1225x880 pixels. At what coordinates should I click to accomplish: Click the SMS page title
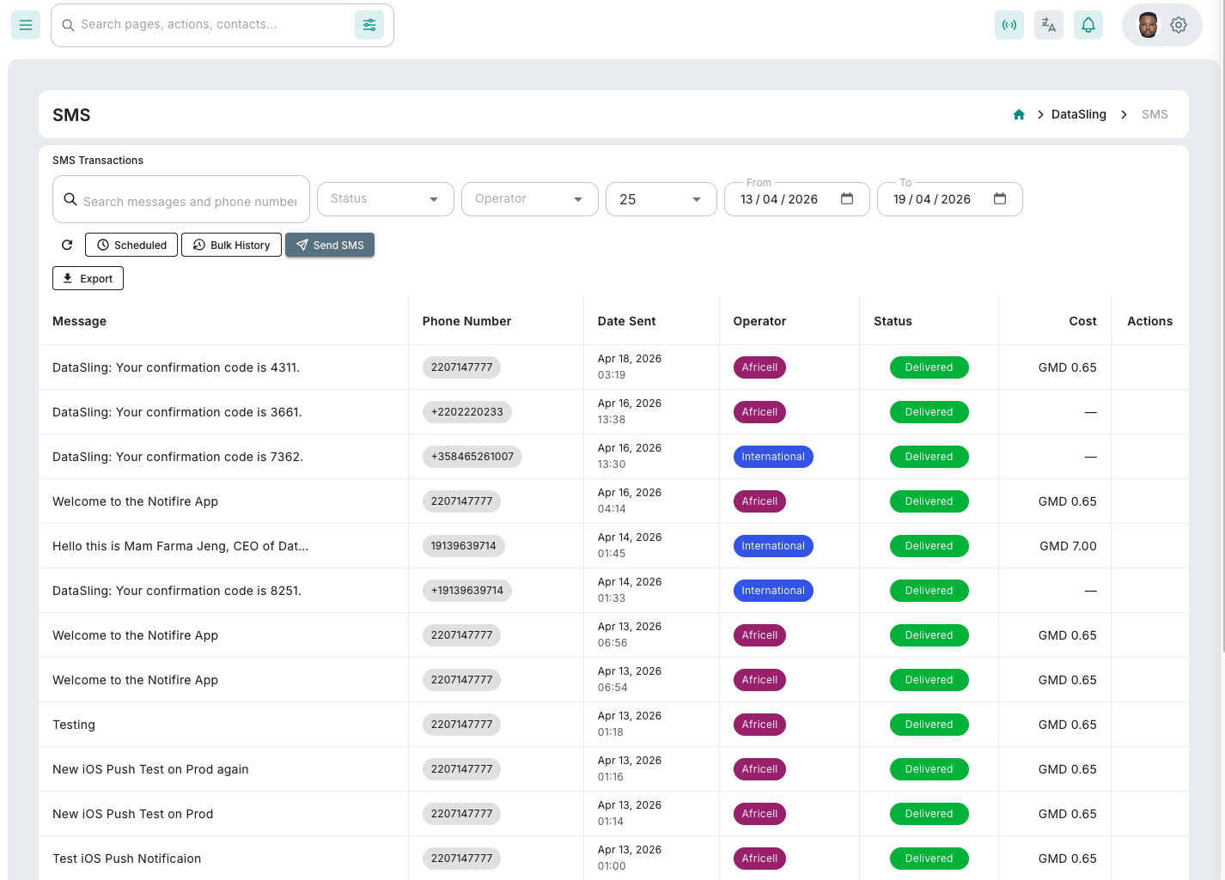[x=71, y=115]
